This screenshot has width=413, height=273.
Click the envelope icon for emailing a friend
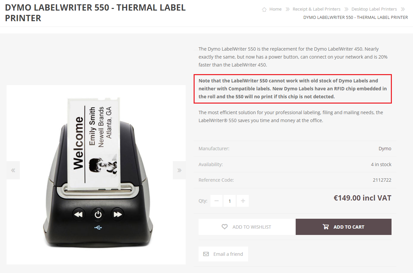click(x=206, y=254)
